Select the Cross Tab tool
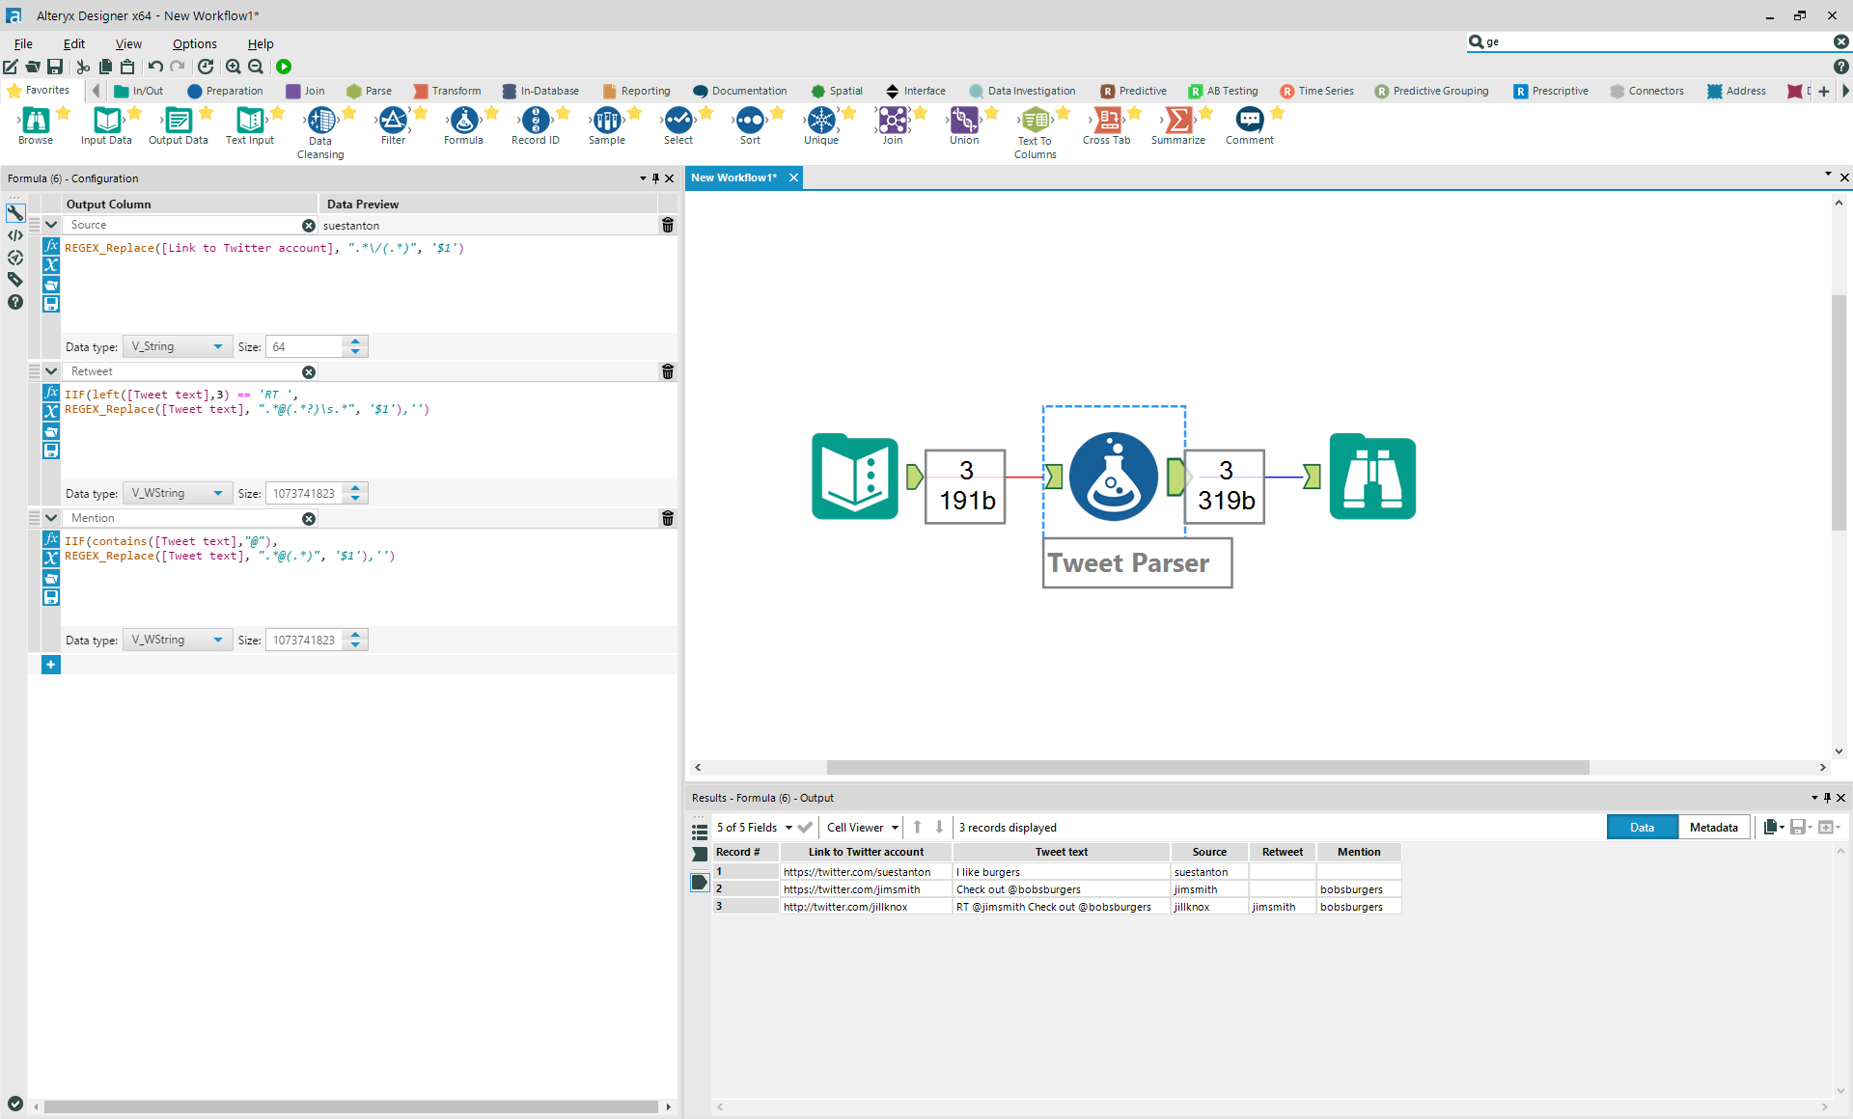The height and width of the screenshot is (1119, 1853). [x=1106, y=122]
